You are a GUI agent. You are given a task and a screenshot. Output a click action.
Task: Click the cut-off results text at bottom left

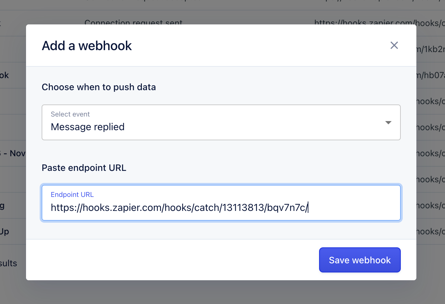(8, 263)
